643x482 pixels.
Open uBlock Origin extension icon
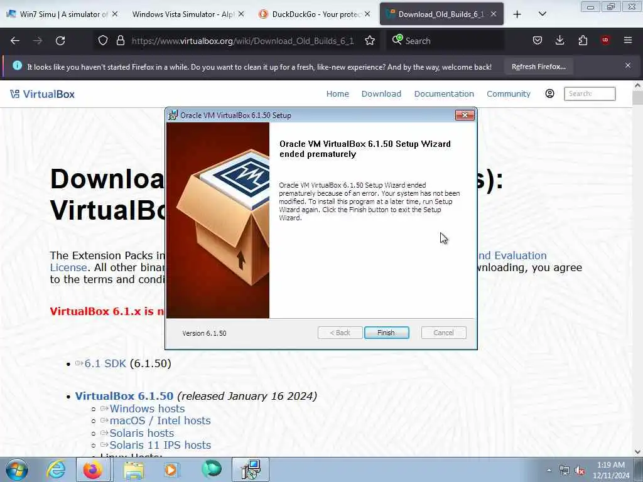pyautogui.click(x=605, y=40)
